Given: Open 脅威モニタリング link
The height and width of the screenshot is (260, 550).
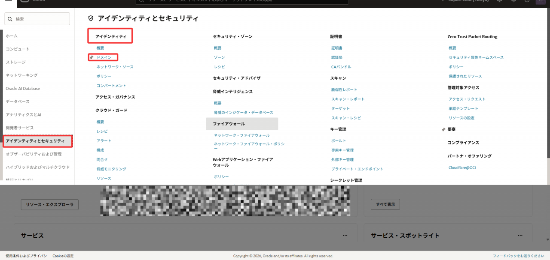Looking at the screenshot, I should pyautogui.click(x=111, y=169).
